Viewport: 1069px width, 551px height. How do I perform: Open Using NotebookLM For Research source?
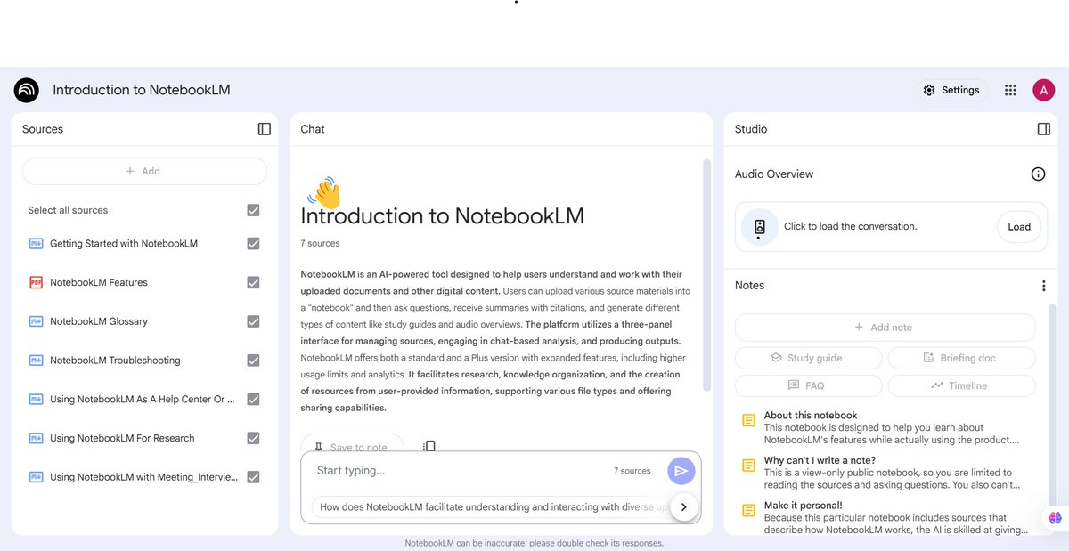[x=122, y=438]
